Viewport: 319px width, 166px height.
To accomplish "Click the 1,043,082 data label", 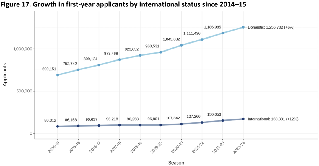I will pyautogui.click(x=171, y=39).
